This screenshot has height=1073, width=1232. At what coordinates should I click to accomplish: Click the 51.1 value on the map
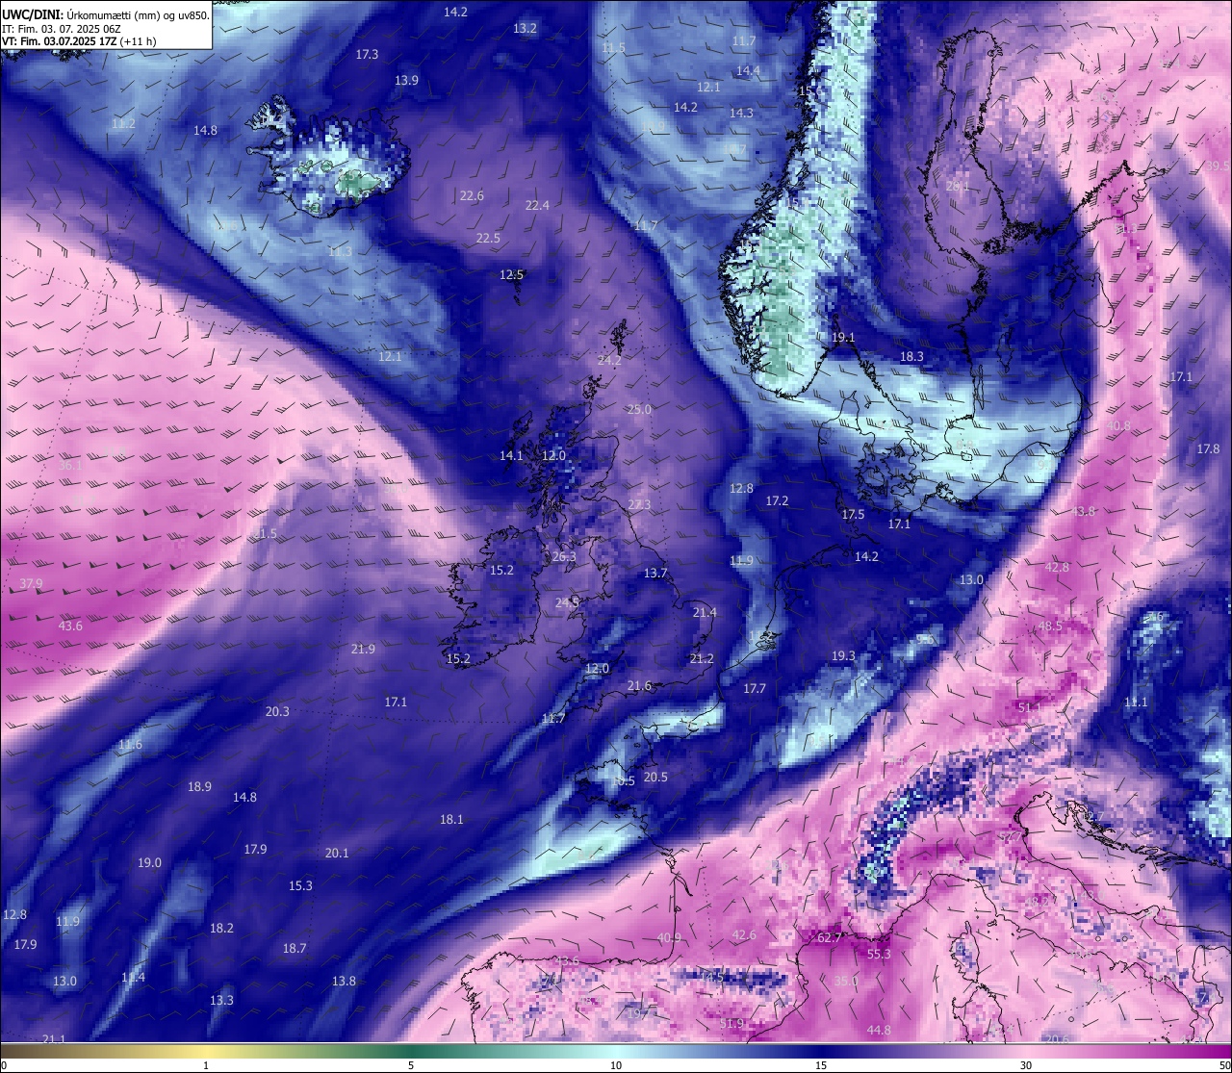1029,707
